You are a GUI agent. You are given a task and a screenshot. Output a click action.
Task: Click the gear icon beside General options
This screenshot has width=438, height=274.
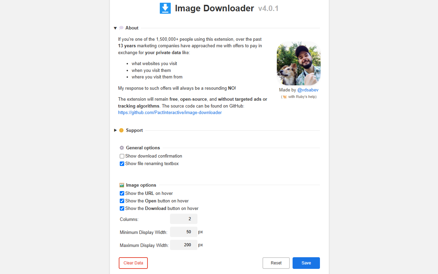121,148
